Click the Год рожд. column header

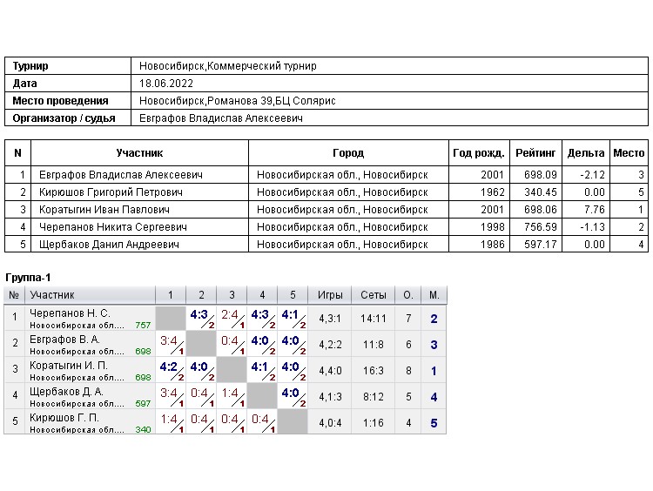click(479, 153)
